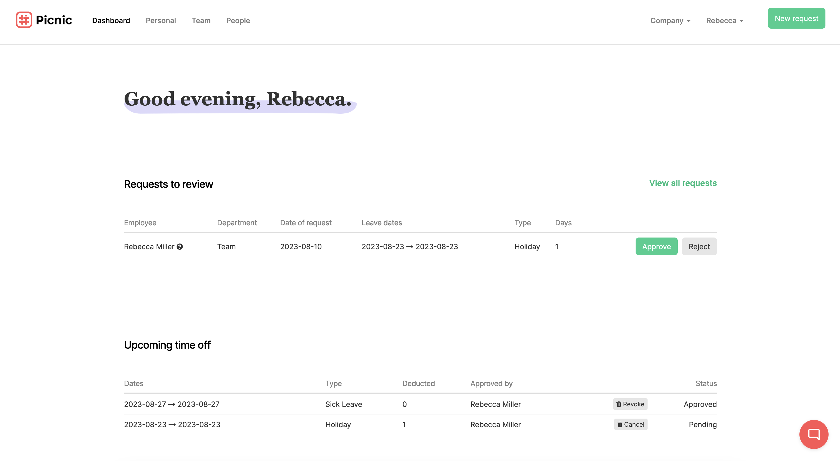This screenshot has height=461, width=840.
Task: Open the chat support bubble
Action: (813, 434)
